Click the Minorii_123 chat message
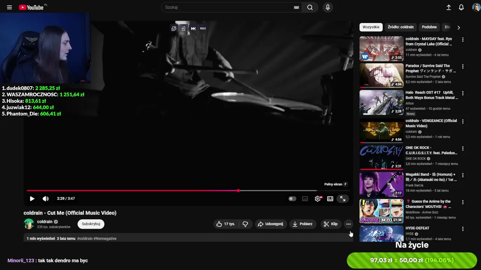This screenshot has height=270, width=481. click(48, 261)
